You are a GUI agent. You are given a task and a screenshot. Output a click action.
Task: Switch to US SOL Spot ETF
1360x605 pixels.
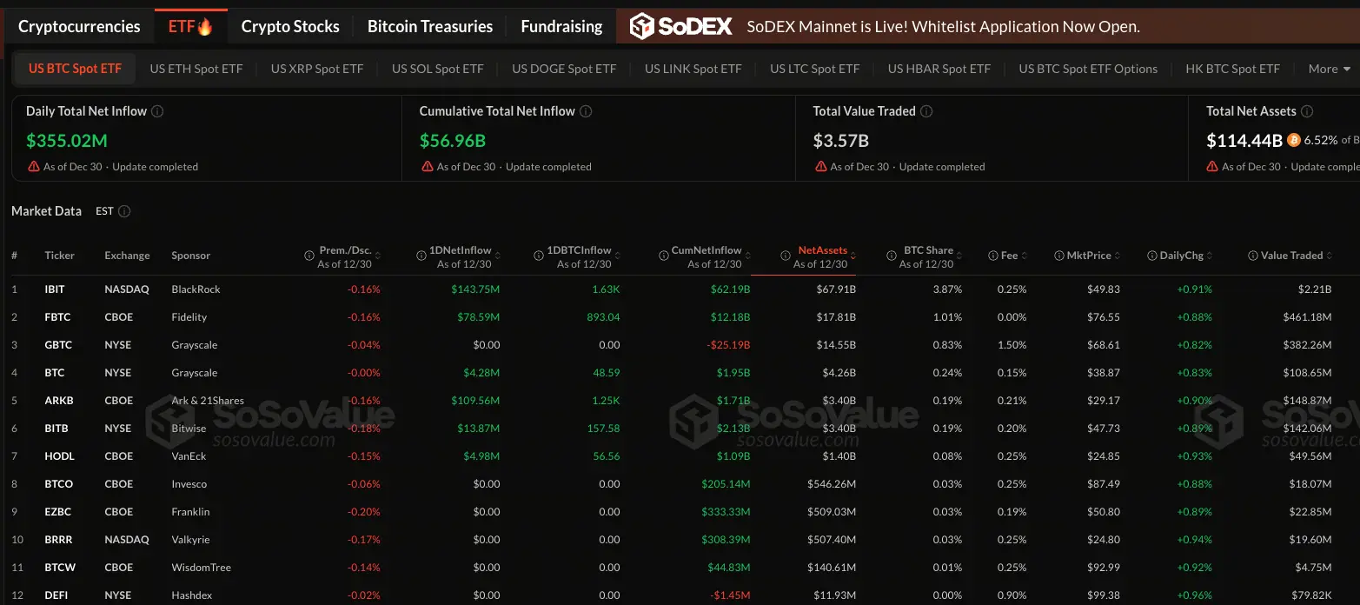tap(438, 69)
